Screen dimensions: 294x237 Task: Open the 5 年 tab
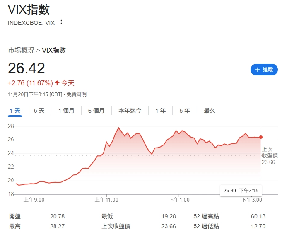pyautogui.click(x=185, y=111)
